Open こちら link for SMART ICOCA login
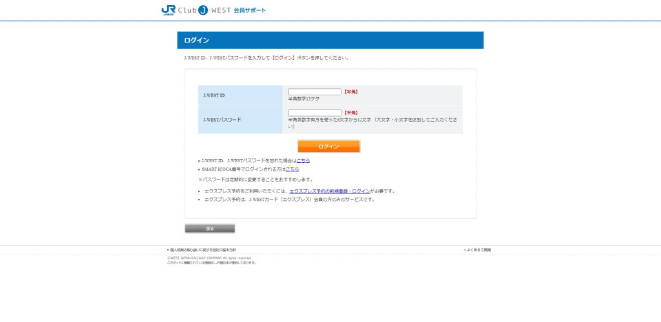 click(x=292, y=169)
